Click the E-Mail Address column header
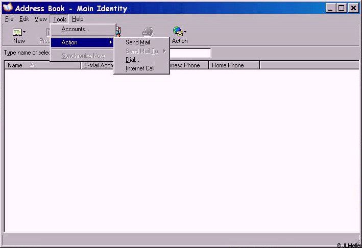Viewport: 362px width, 248px height. pos(98,65)
